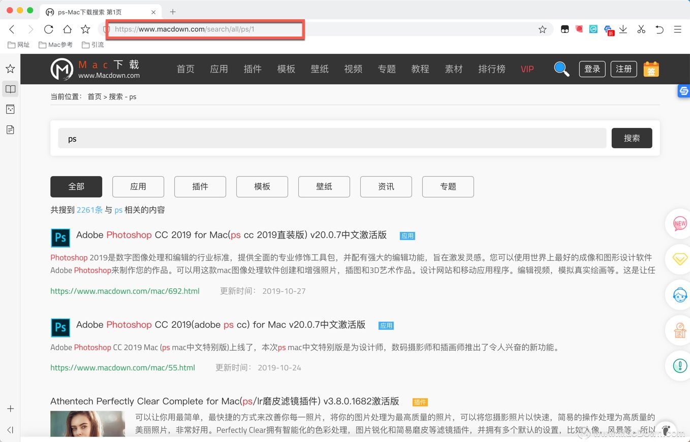Screen dimensions: 690x442
Task: Open the browser hamburger menu
Action: (x=677, y=29)
